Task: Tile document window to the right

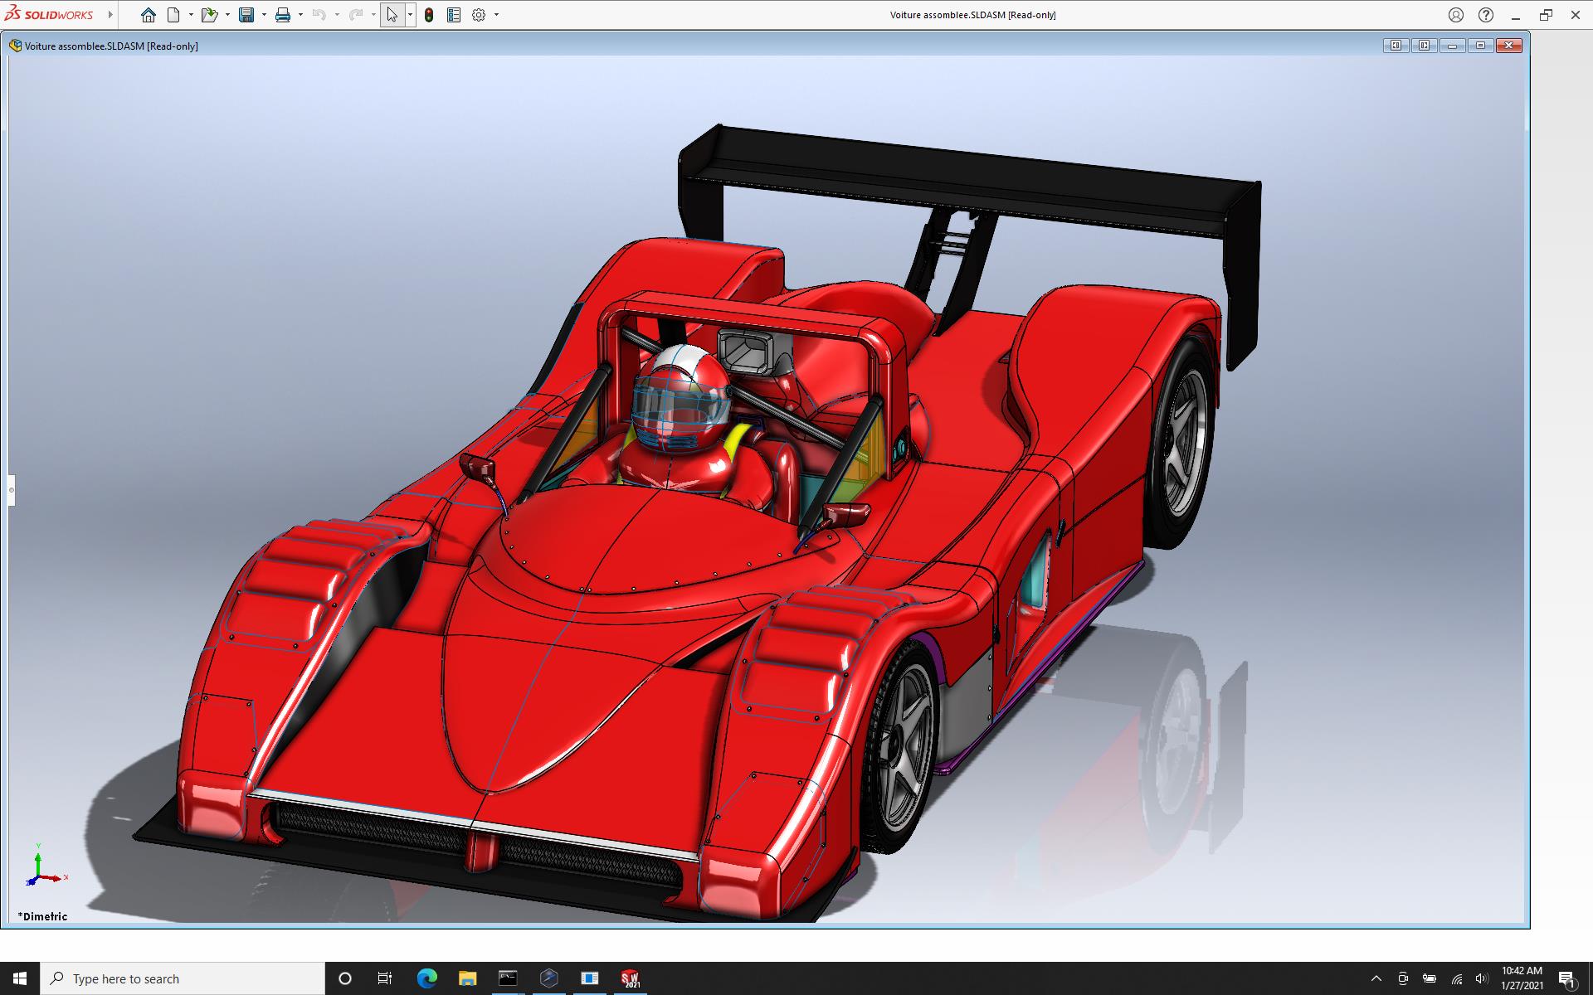Action: click(x=1424, y=46)
